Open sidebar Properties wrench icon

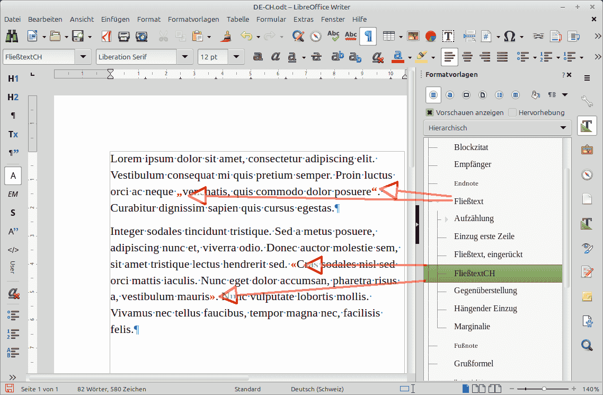tap(587, 101)
